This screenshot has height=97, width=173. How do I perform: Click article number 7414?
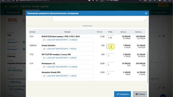(31, 36)
